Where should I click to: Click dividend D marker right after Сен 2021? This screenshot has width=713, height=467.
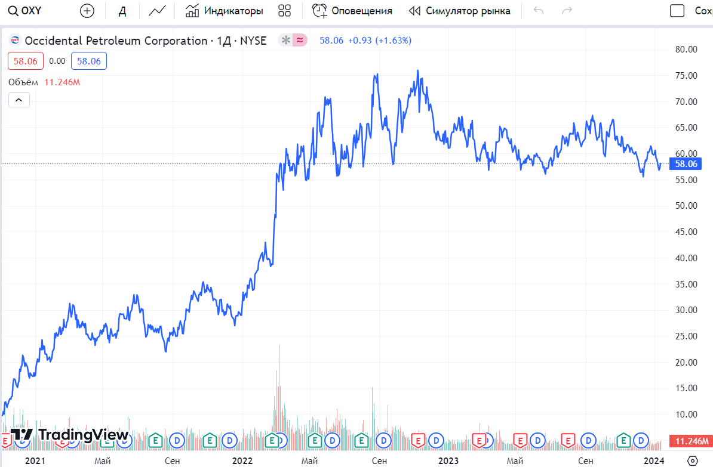[177, 440]
